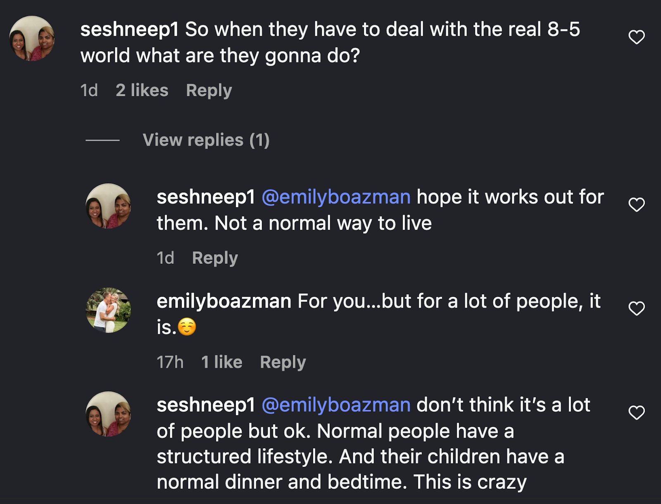The image size is (661, 504).
Task: Heart the "structured lifestyle" reply
Action: pos(636,412)
